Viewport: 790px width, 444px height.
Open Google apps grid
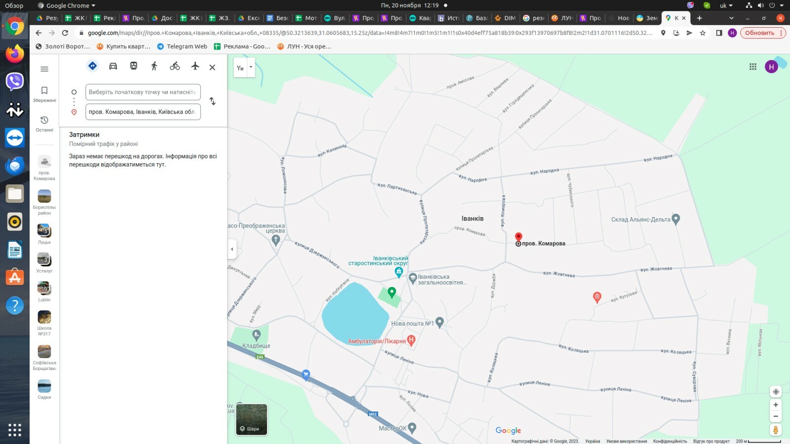(753, 67)
